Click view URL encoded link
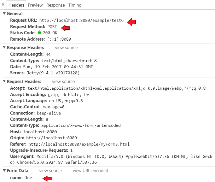Screen dimensions: 215x182 coord(90,171)
